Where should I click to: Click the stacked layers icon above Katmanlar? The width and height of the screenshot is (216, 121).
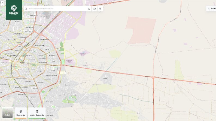tap(21, 112)
